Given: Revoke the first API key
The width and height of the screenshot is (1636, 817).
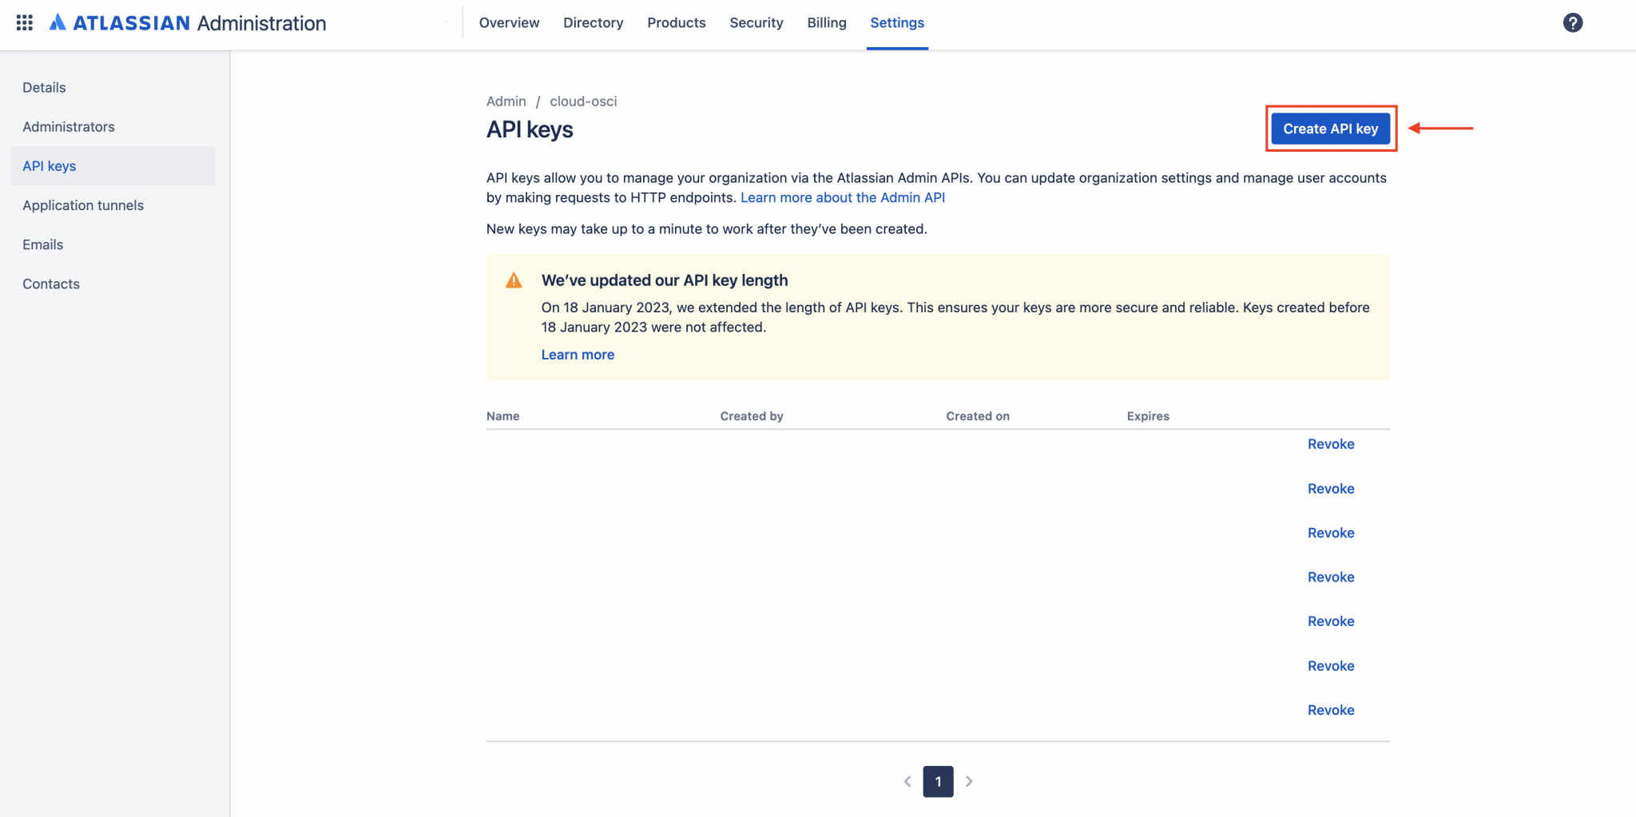Looking at the screenshot, I should (x=1330, y=443).
